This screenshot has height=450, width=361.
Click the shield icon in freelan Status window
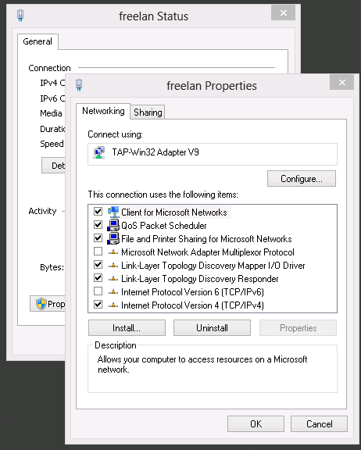[41, 304]
